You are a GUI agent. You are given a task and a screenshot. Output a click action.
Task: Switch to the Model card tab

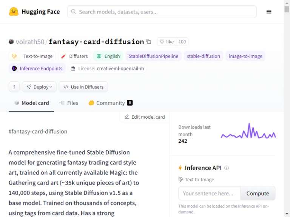click(x=31, y=103)
